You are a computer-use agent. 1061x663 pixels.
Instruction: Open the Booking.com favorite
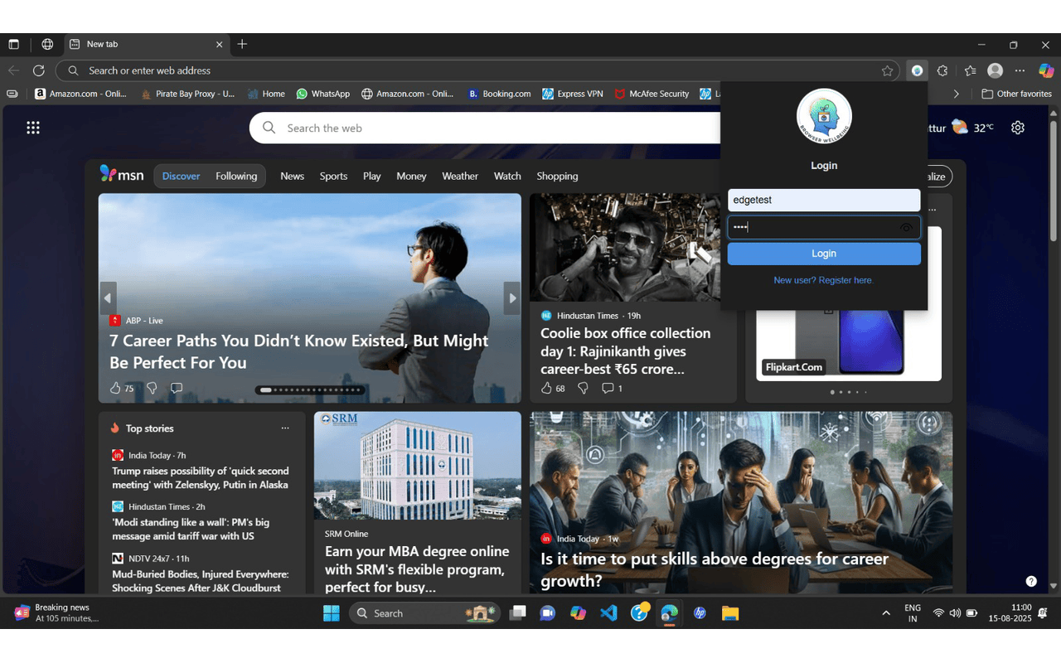pos(499,94)
